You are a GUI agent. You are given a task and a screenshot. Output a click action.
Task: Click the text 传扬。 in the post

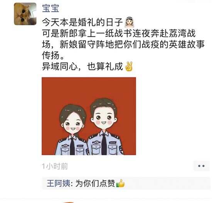[x=53, y=55]
